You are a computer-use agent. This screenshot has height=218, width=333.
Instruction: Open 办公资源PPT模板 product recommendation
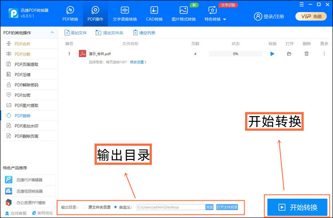coord(29,202)
